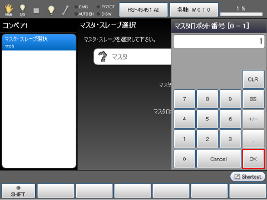
Task: Click the EMG status indicator
Action: [x=81, y=7]
